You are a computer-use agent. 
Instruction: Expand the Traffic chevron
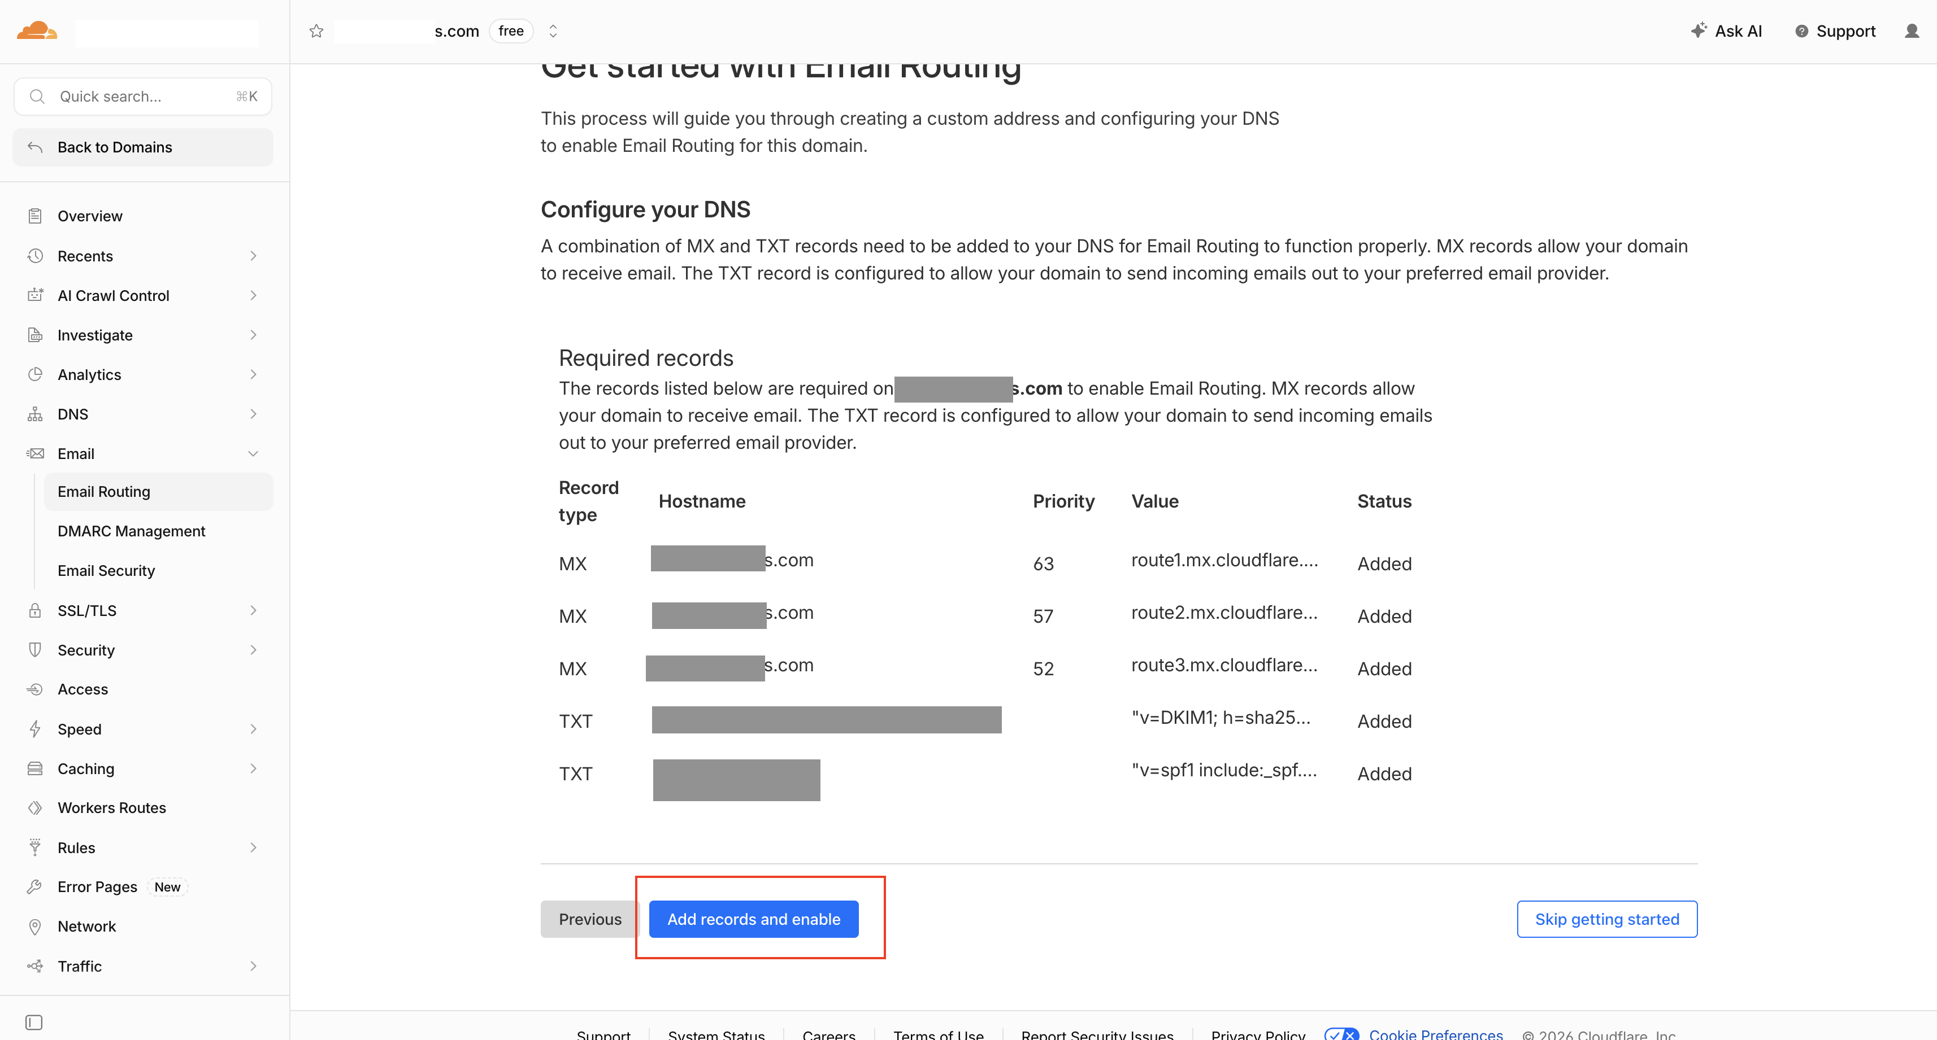click(253, 967)
